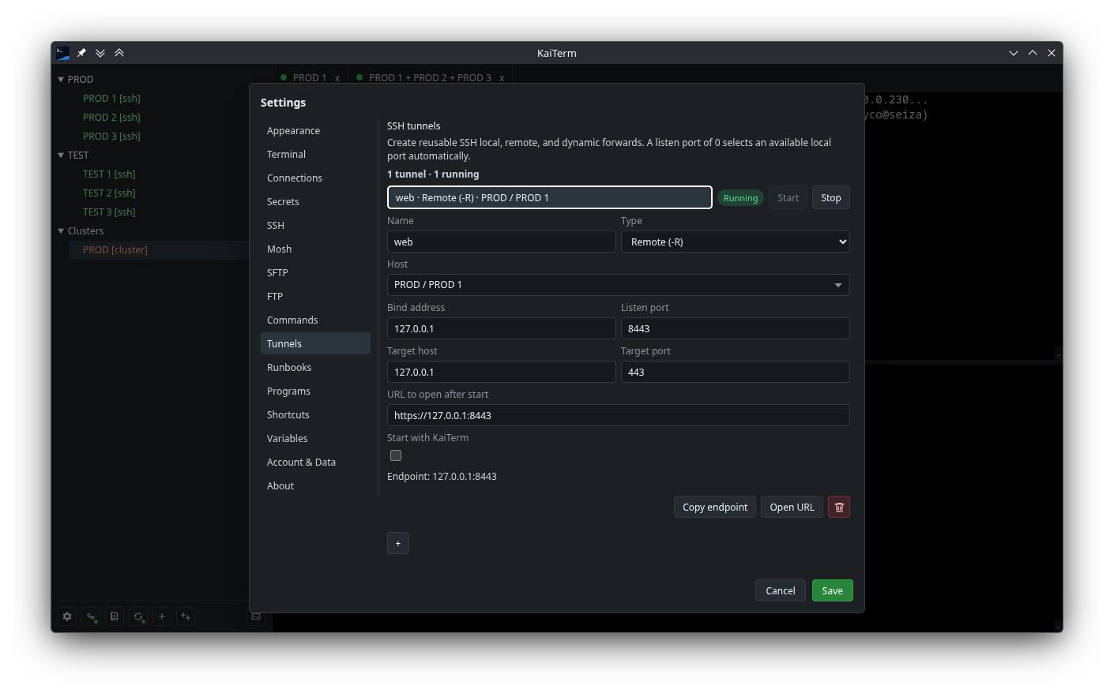Select PROD 1 [ssh] in sidebar
Image resolution: width=1114 pixels, height=693 pixels.
pos(111,98)
